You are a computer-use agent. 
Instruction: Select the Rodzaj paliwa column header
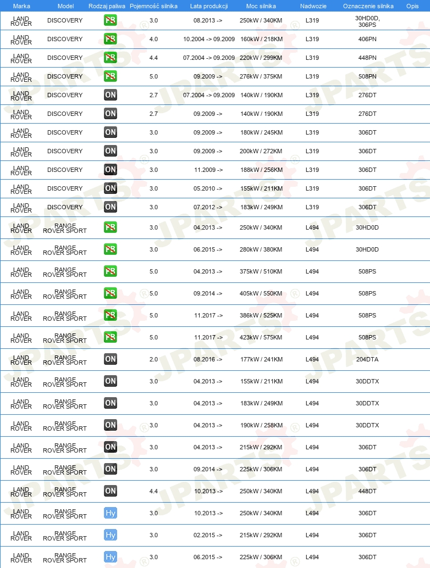(x=107, y=6)
